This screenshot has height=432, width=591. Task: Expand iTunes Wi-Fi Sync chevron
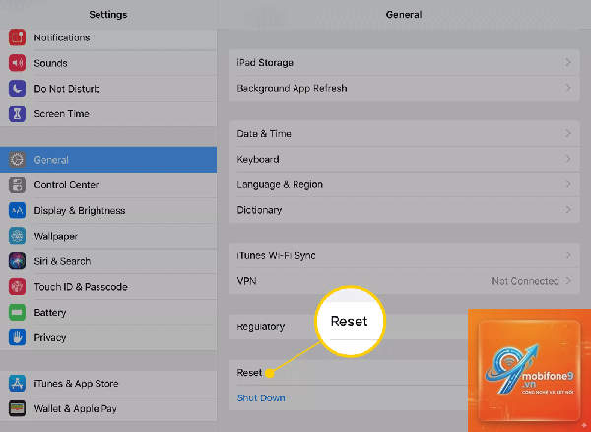[x=568, y=255]
